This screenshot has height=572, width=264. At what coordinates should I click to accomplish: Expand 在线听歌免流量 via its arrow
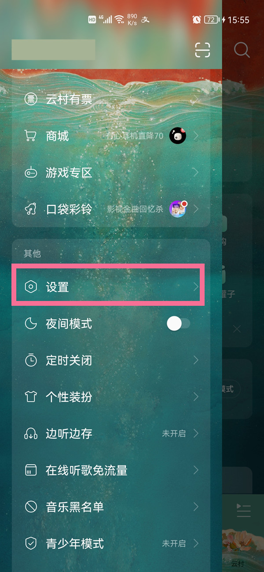[x=196, y=470]
